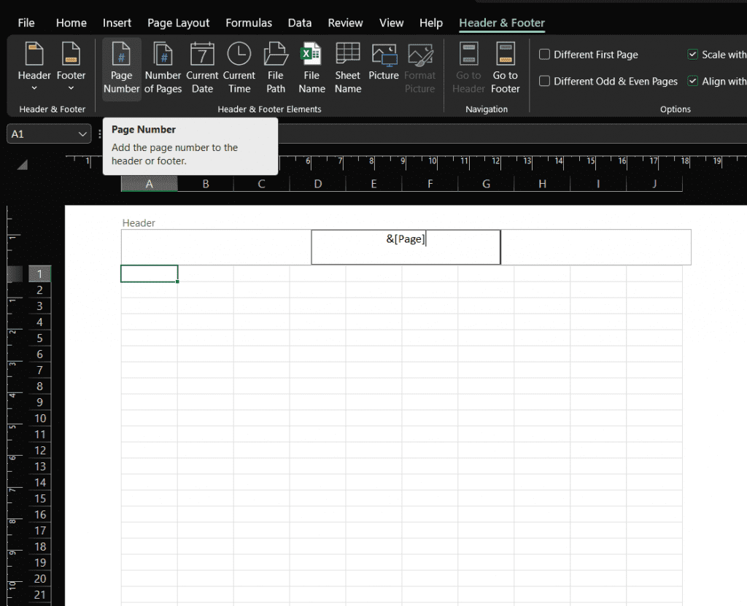Image resolution: width=747 pixels, height=606 pixels.
Task: Select the Page Number element
Action: tap(121, 66)
